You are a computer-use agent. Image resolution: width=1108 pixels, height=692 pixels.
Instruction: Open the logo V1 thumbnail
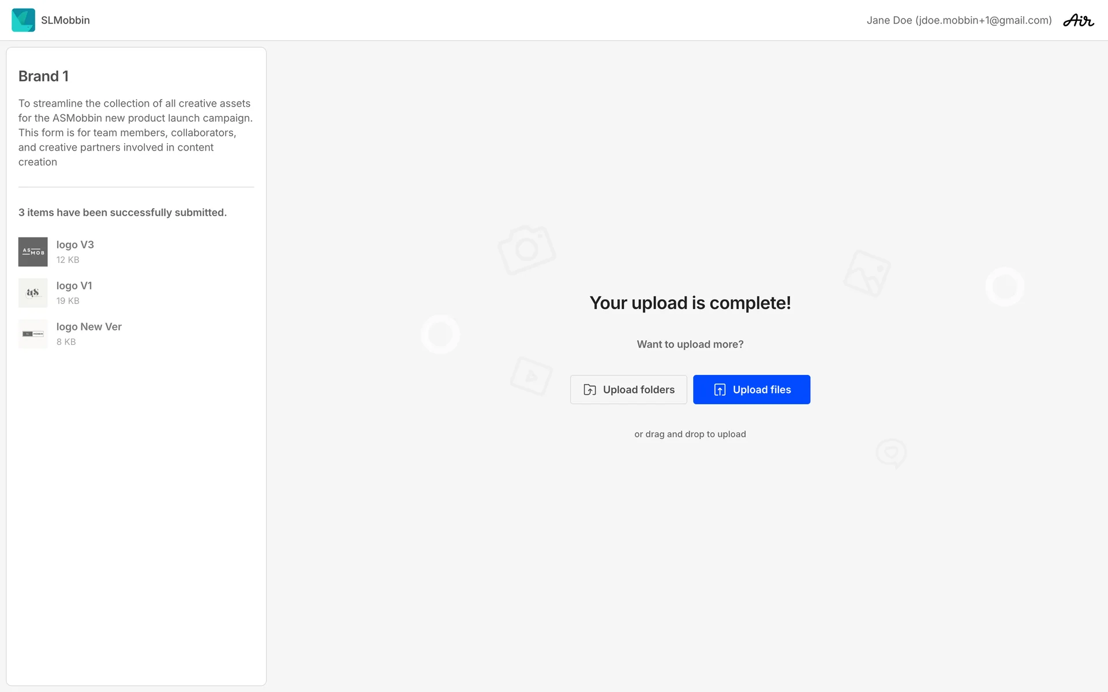pos(33,293)
